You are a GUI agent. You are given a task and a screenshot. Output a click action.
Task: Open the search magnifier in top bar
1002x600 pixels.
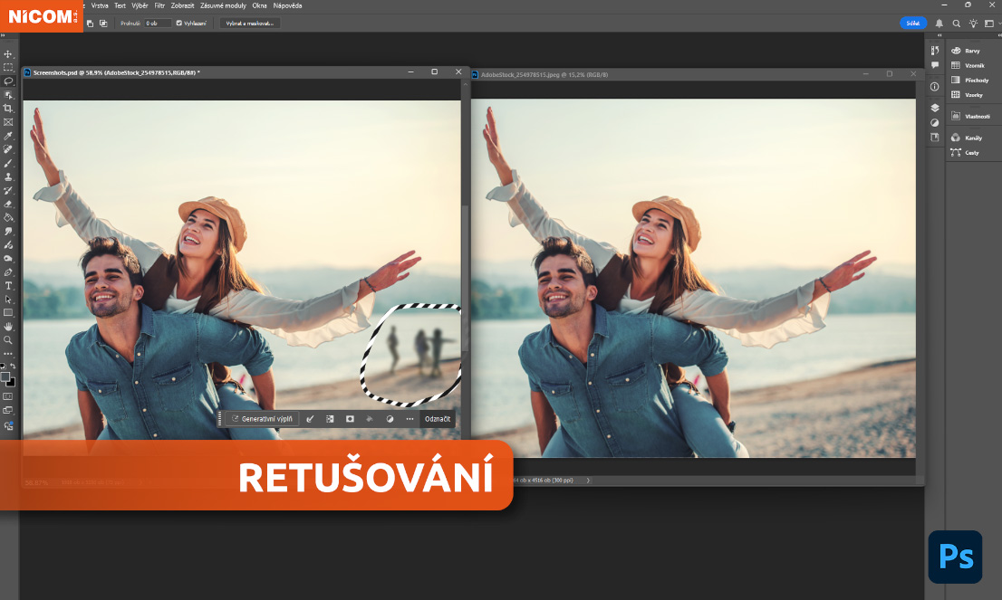[957, 23]
